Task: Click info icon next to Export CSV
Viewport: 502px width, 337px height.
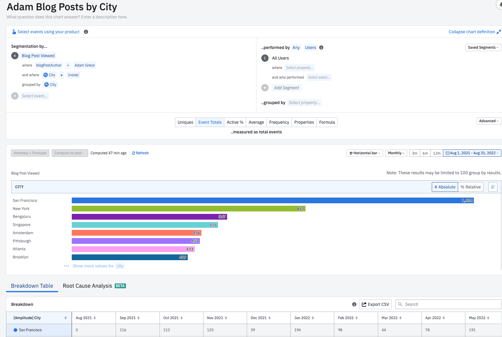Action: click(x=354, y=304)
